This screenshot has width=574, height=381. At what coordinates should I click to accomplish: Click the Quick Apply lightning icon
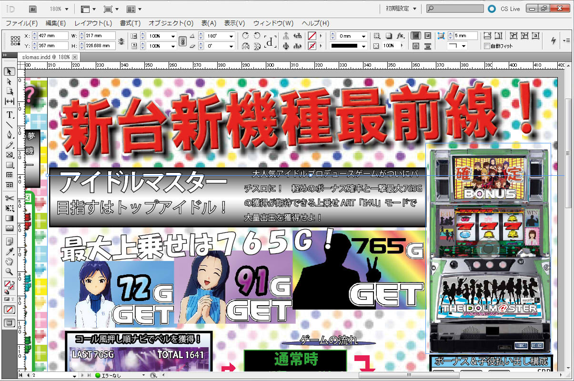pos(553,40)
